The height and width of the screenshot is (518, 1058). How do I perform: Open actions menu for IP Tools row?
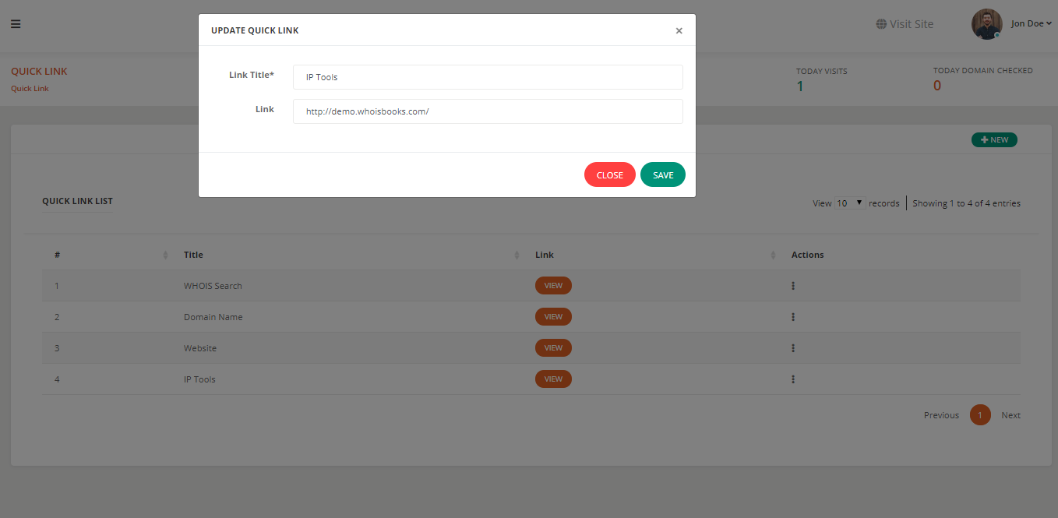(793, 379)
